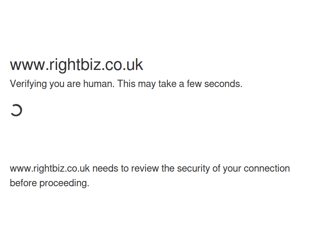Screen dimensions: 326x244
Task: Click the word 'proceeding' at the bottom
Action: pyautogui.click(x=64, y=183)
